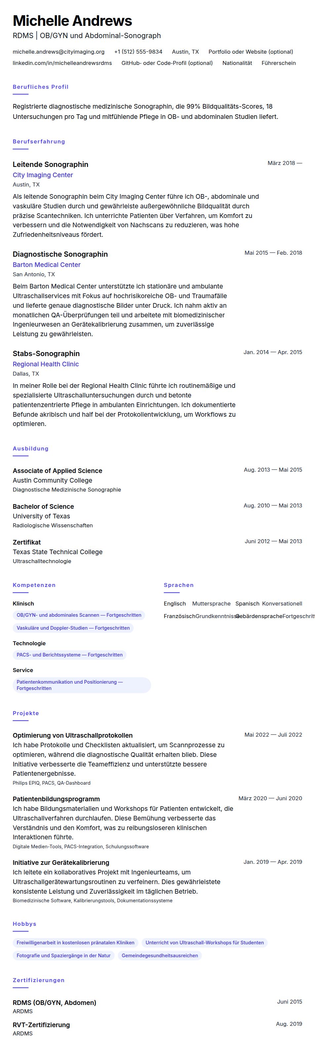Click the email michelle.andrews@cityimaging.org
Viewport: 315px width, 1050px height.
click(59, 52)
